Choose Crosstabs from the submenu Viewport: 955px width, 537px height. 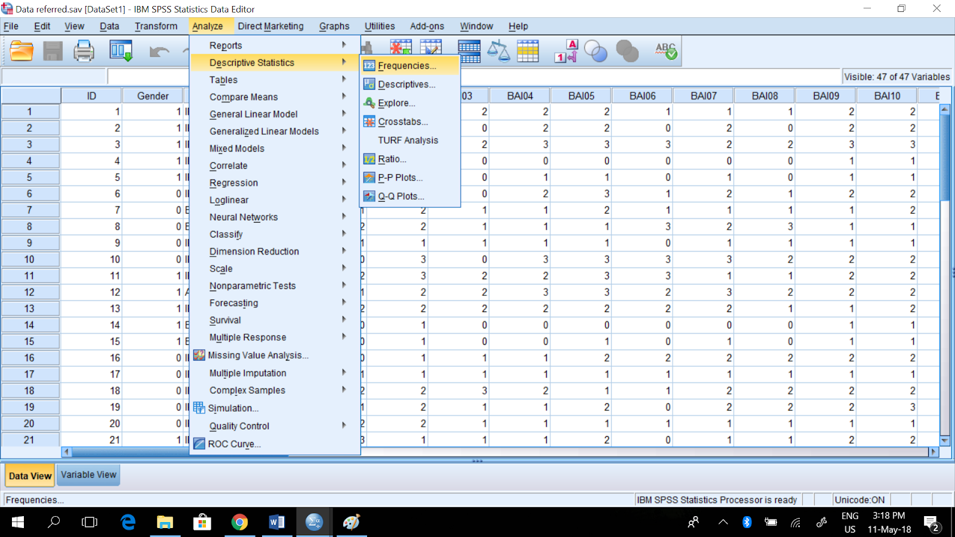(x=409, y=122)
